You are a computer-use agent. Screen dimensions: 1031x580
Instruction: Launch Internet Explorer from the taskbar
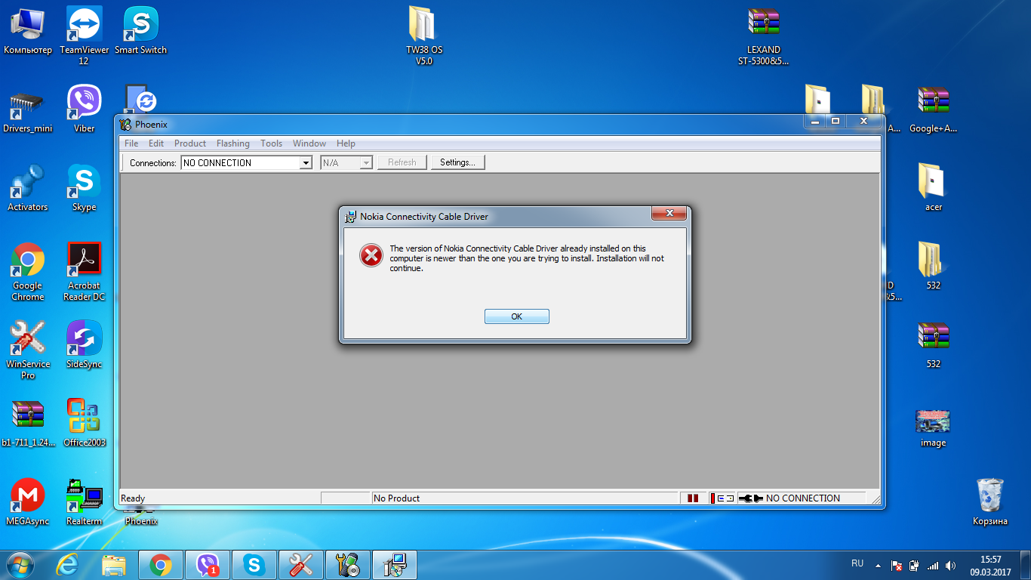[x=68, y=564]
